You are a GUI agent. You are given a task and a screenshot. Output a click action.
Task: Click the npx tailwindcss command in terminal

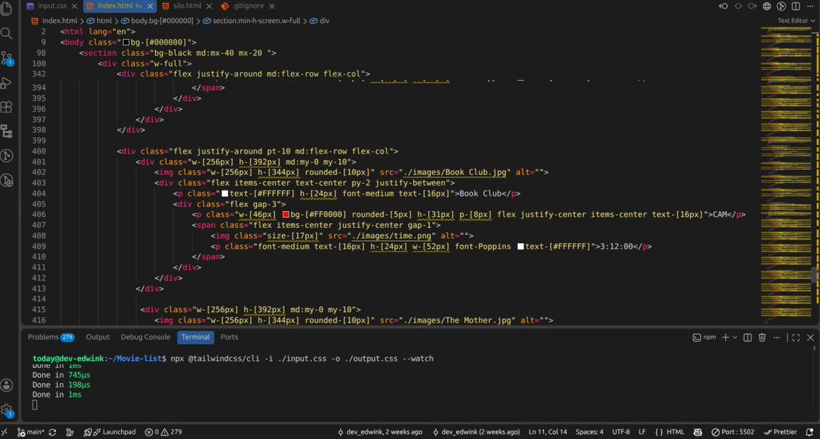pos(302,358)
